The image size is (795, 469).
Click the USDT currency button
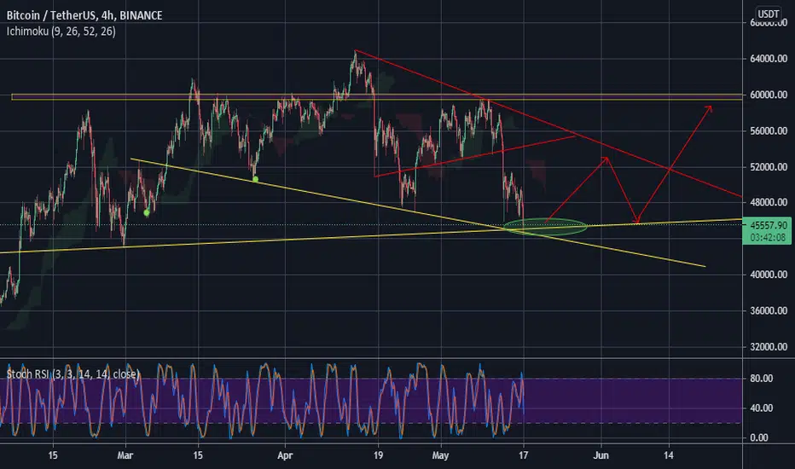(x=768, y=14)
